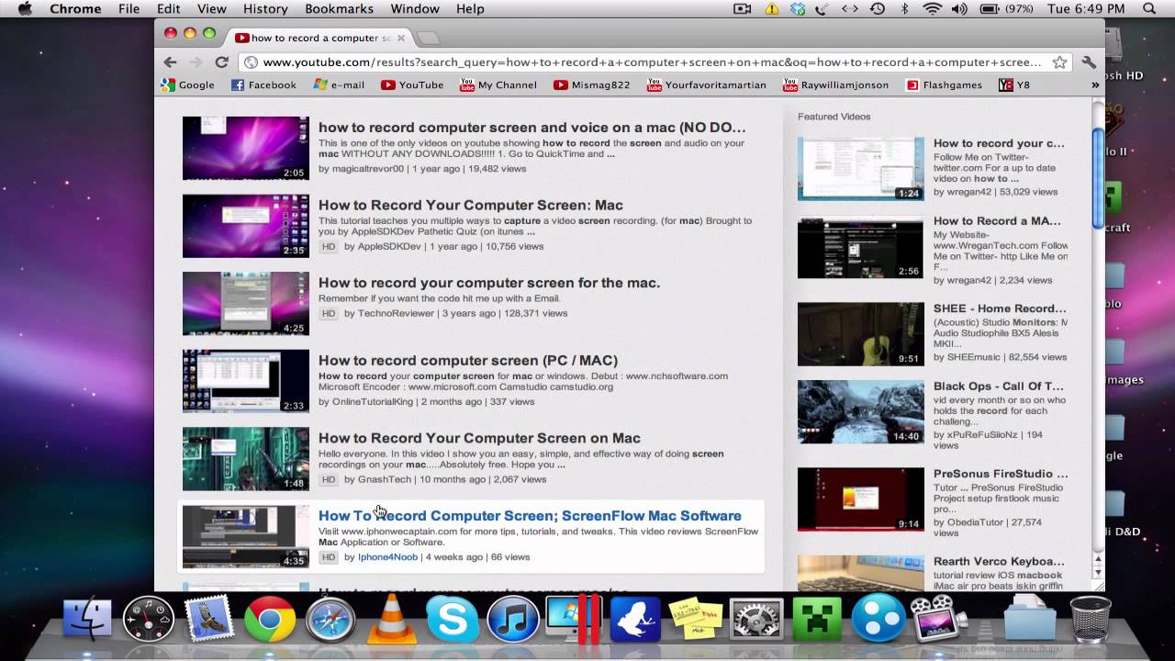Click Chrome's forward arrow button
1175x661 pixels.
coord(196,62)
